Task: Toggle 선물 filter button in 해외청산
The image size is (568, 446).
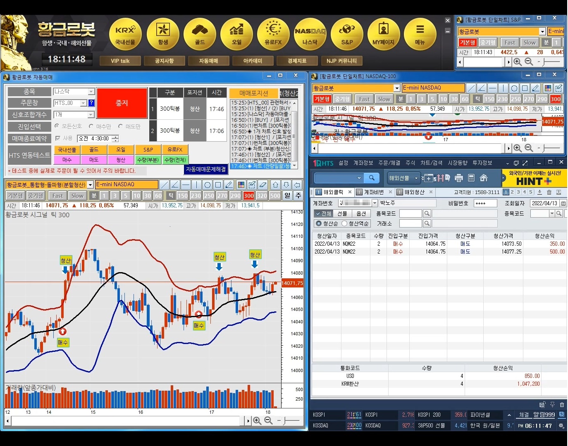Action: (342, 214)
